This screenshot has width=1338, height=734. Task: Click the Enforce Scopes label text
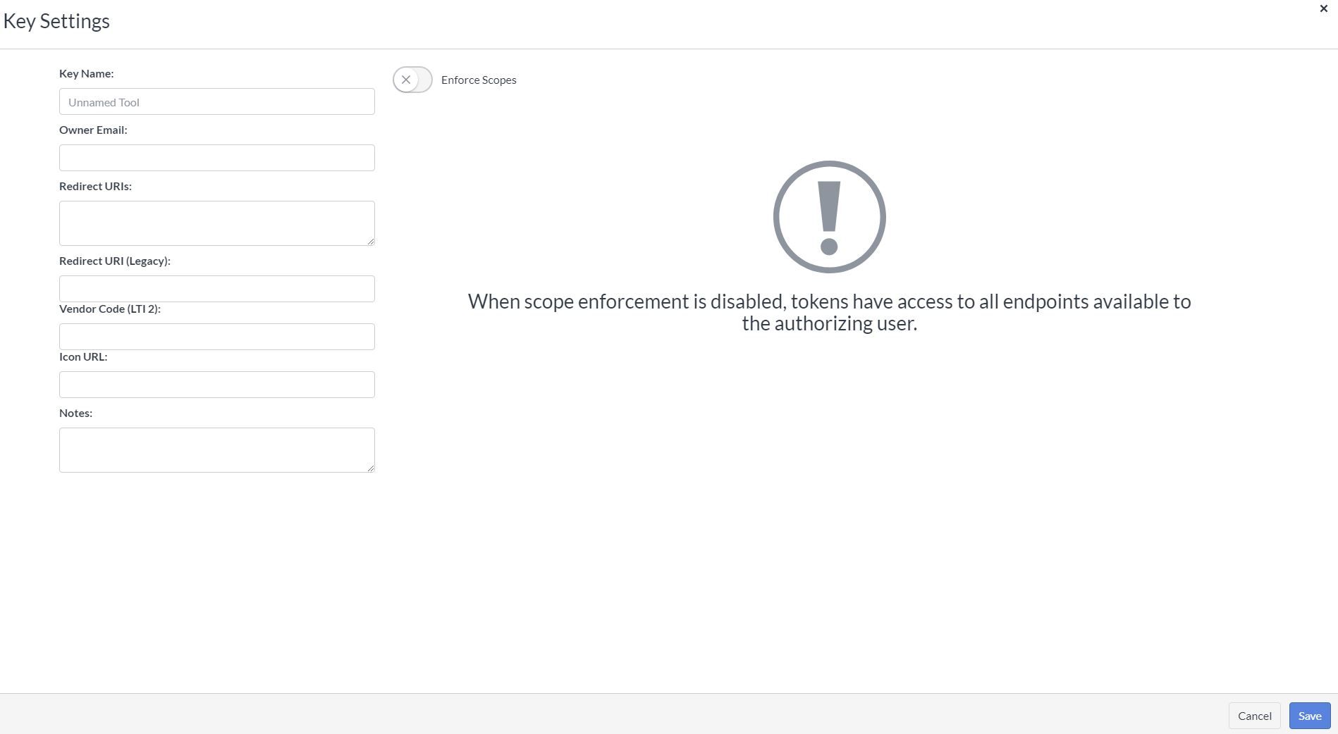[x=479, y=80]
